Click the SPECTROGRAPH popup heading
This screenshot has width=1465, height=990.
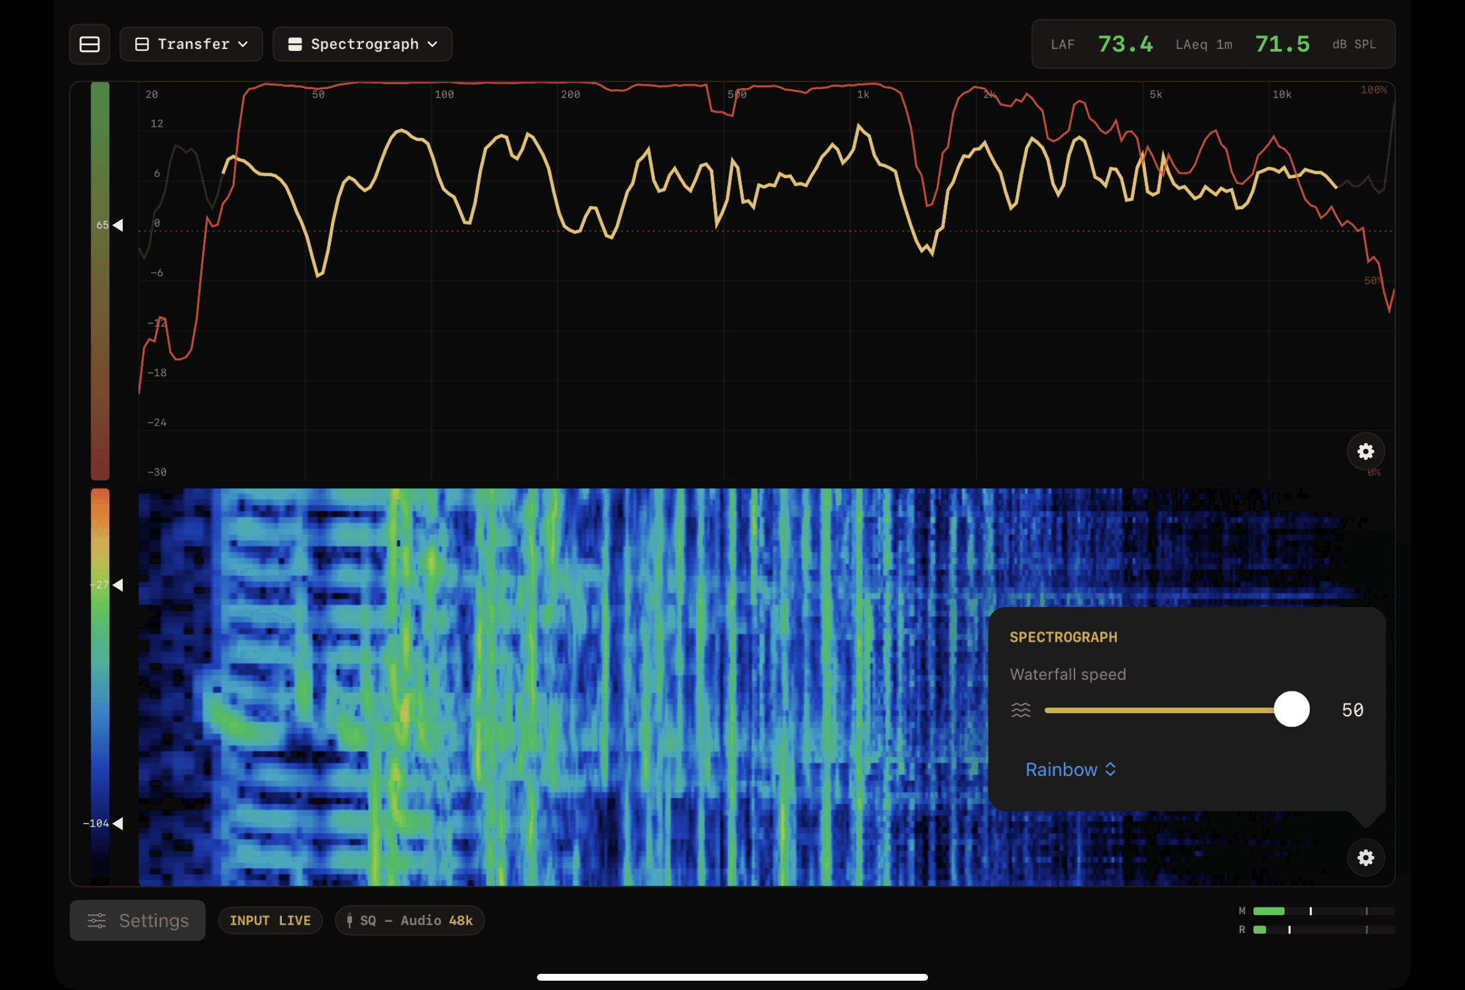[x=1063, y=637]
